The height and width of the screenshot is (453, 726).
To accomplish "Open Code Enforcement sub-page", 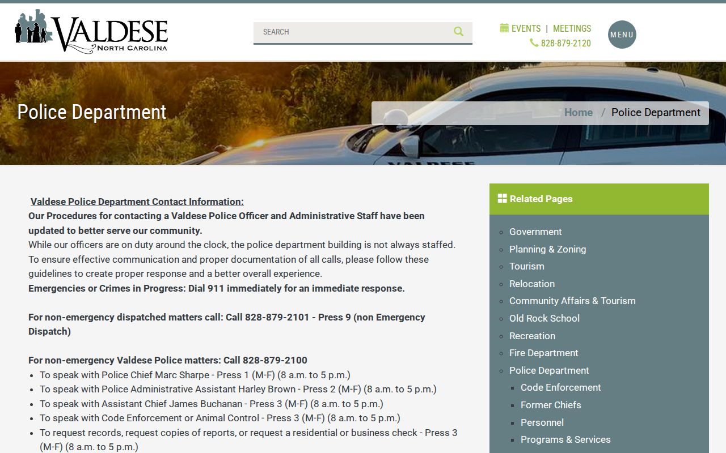I will (560, 387).
